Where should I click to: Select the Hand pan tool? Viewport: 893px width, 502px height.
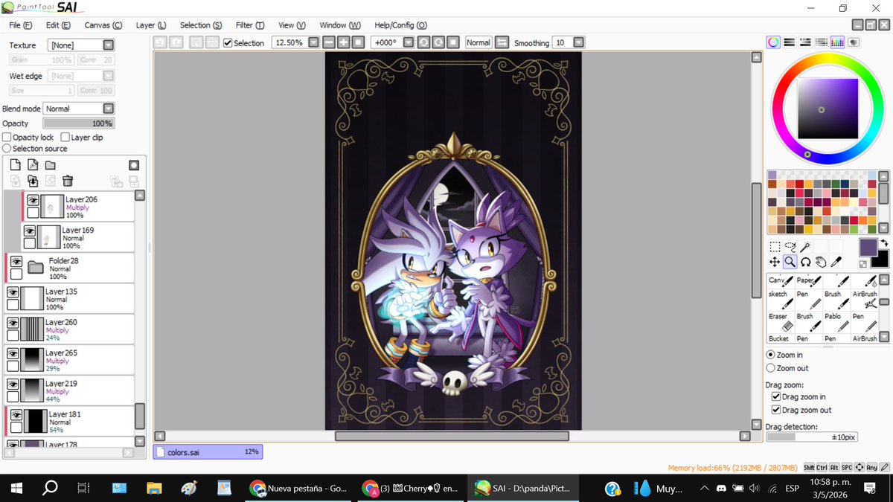point(820,262)
